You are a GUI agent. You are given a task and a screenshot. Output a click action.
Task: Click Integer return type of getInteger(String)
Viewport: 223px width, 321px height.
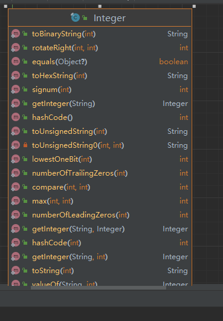pos(175,104)
